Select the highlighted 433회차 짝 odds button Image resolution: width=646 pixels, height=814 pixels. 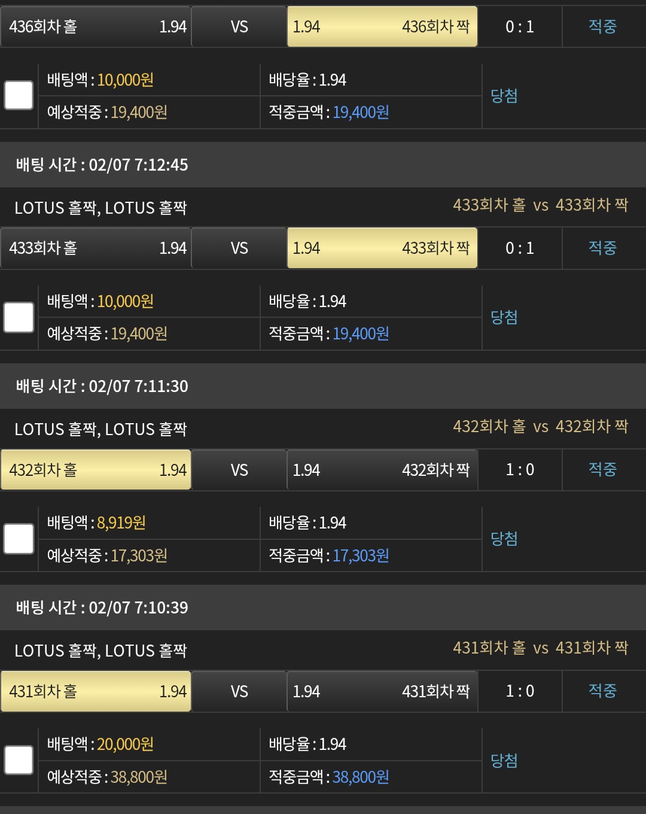click(382, 248)
